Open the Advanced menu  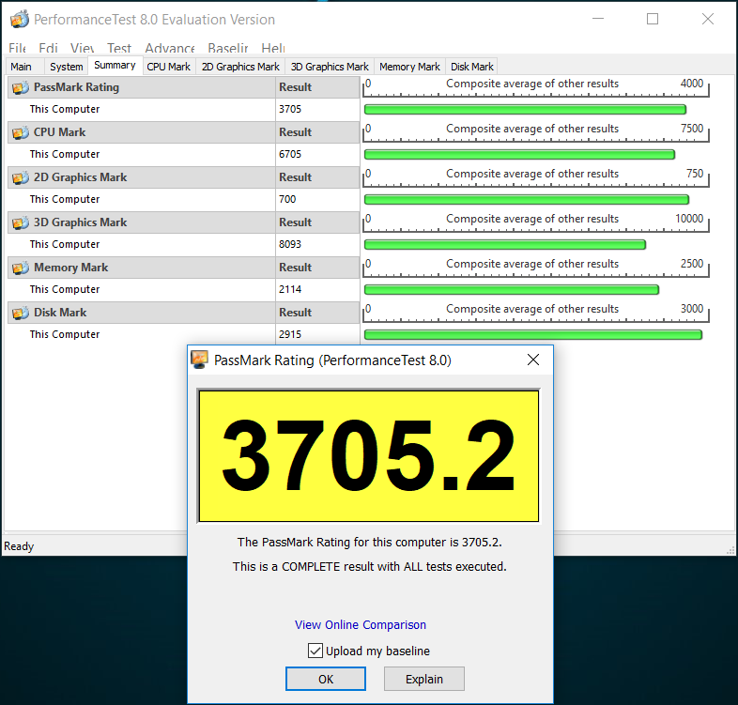170,48
